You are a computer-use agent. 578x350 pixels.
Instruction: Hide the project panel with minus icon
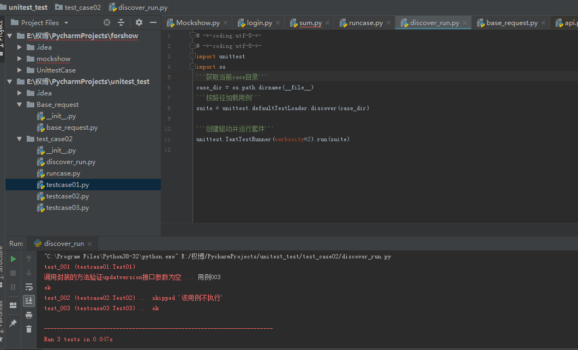point(153,22)
